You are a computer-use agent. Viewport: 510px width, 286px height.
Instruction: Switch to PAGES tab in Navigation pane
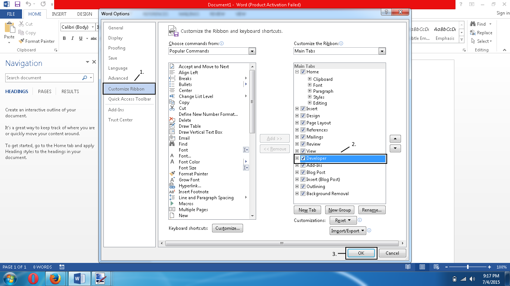44,91
